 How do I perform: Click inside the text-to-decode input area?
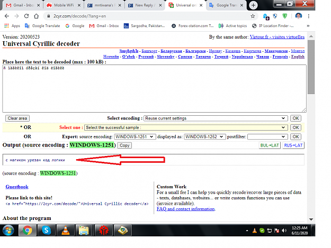click(x=154, y=88)
